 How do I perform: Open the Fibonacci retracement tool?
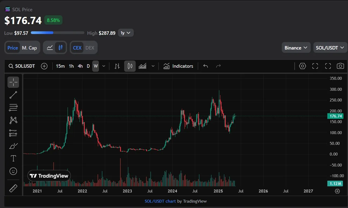pyautogui.click(x=13, y=107)
